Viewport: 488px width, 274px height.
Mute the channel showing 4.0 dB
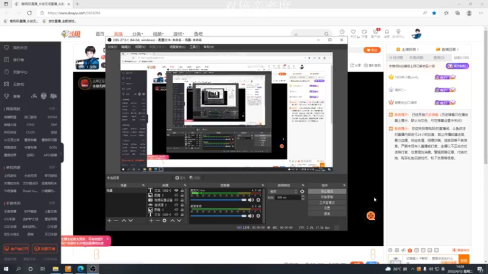tap(251, 200)
